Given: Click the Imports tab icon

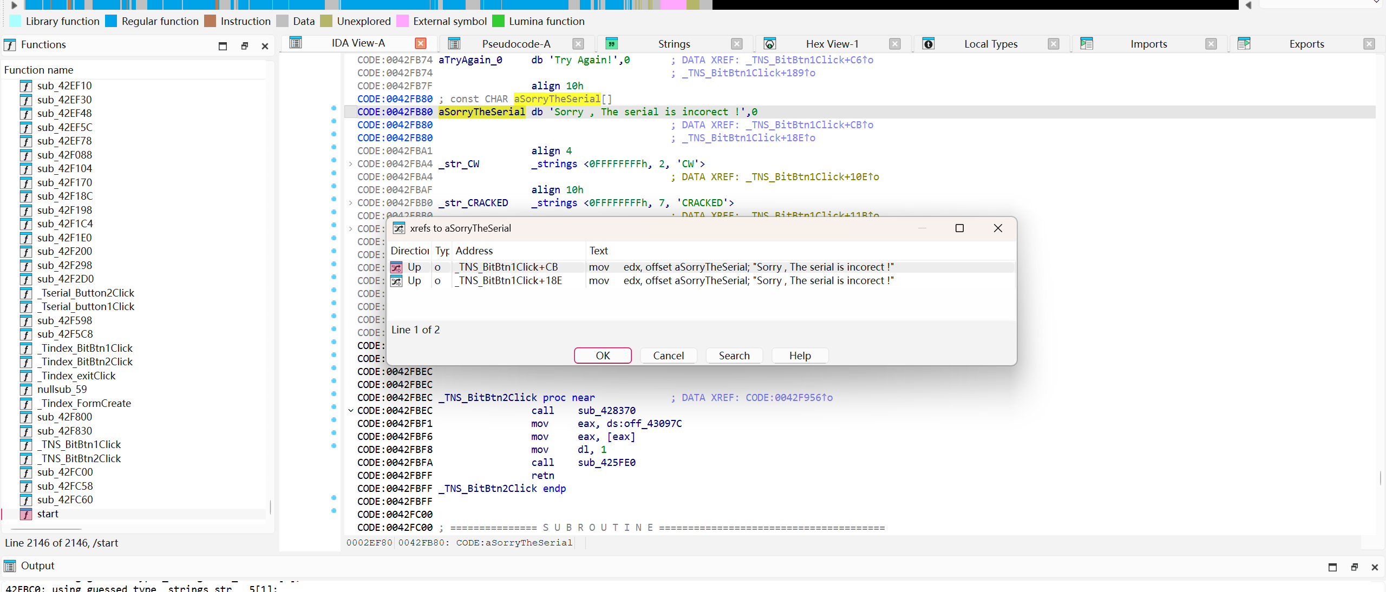Looking at the screenshot, I should (1087, 44).
